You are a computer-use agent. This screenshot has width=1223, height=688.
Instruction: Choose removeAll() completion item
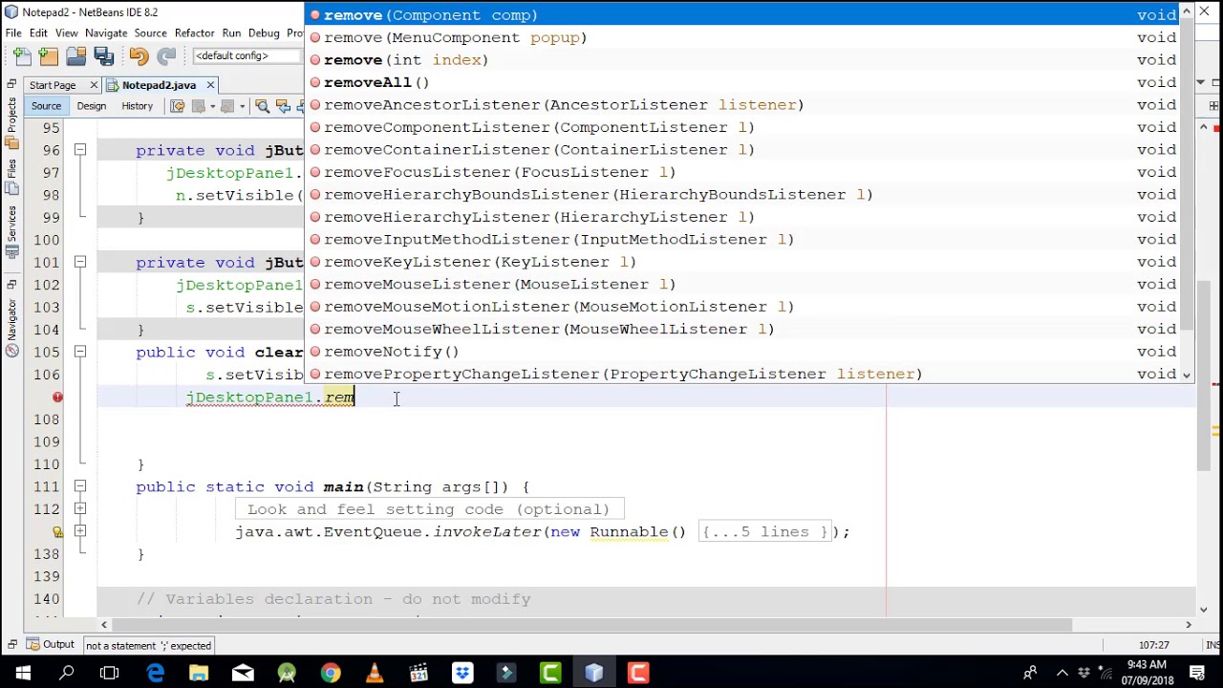(744, 82)
